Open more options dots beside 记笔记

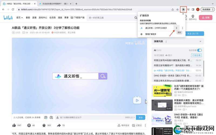pyautogui.click(x=145, y=125)
